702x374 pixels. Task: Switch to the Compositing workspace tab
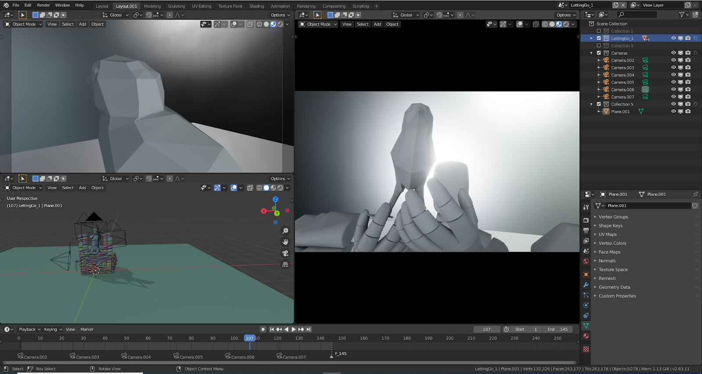(334, 6)
